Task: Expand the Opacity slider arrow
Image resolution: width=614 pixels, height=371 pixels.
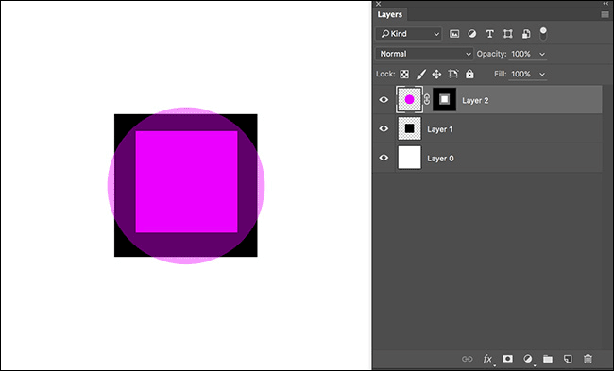Action: click(x=542, y=54)
